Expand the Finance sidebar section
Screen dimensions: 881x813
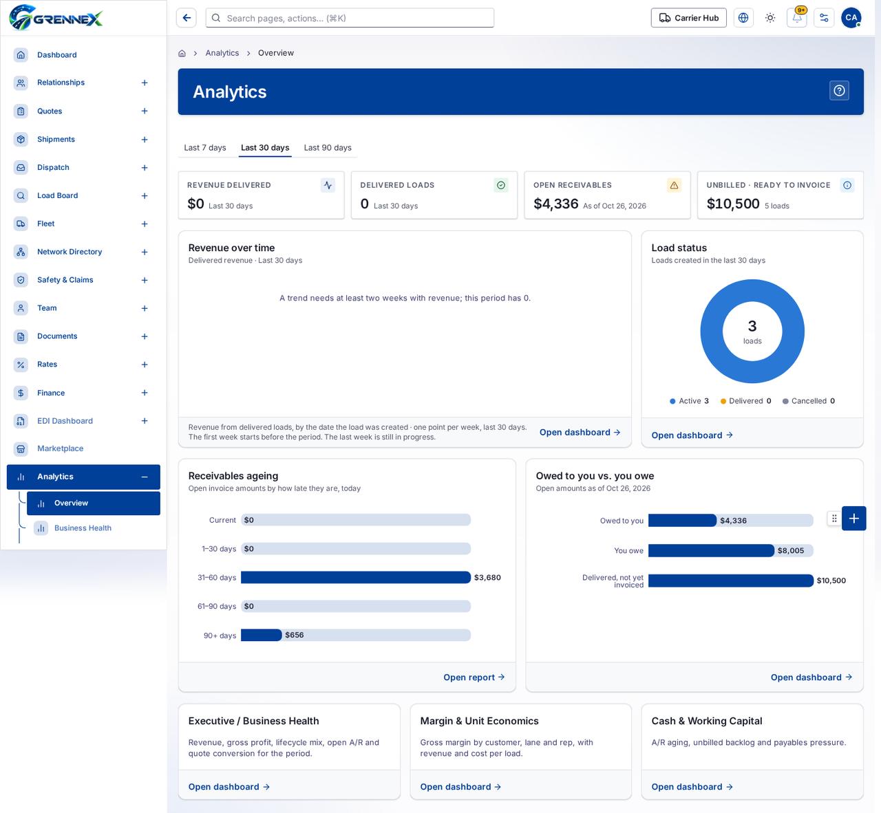coord(145,393)
